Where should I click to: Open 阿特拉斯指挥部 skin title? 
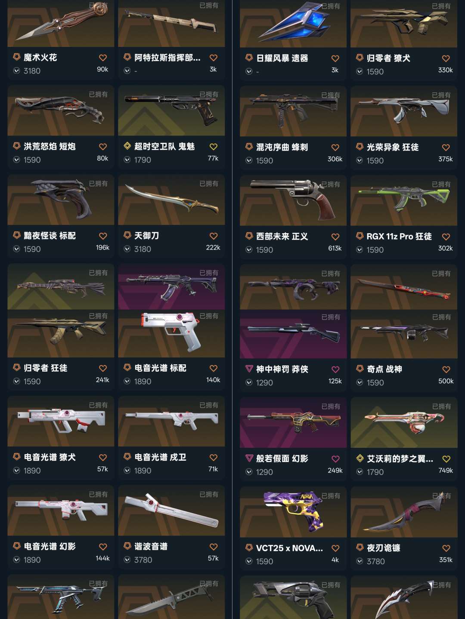coord(167,58)
